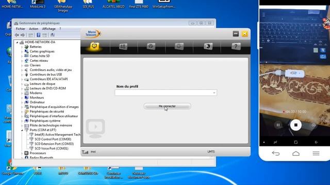The height and width of the screenshot is (185, 330).
Task: Click the back arrow in Device Manager toolbar
Action: [x=17, y=35]
